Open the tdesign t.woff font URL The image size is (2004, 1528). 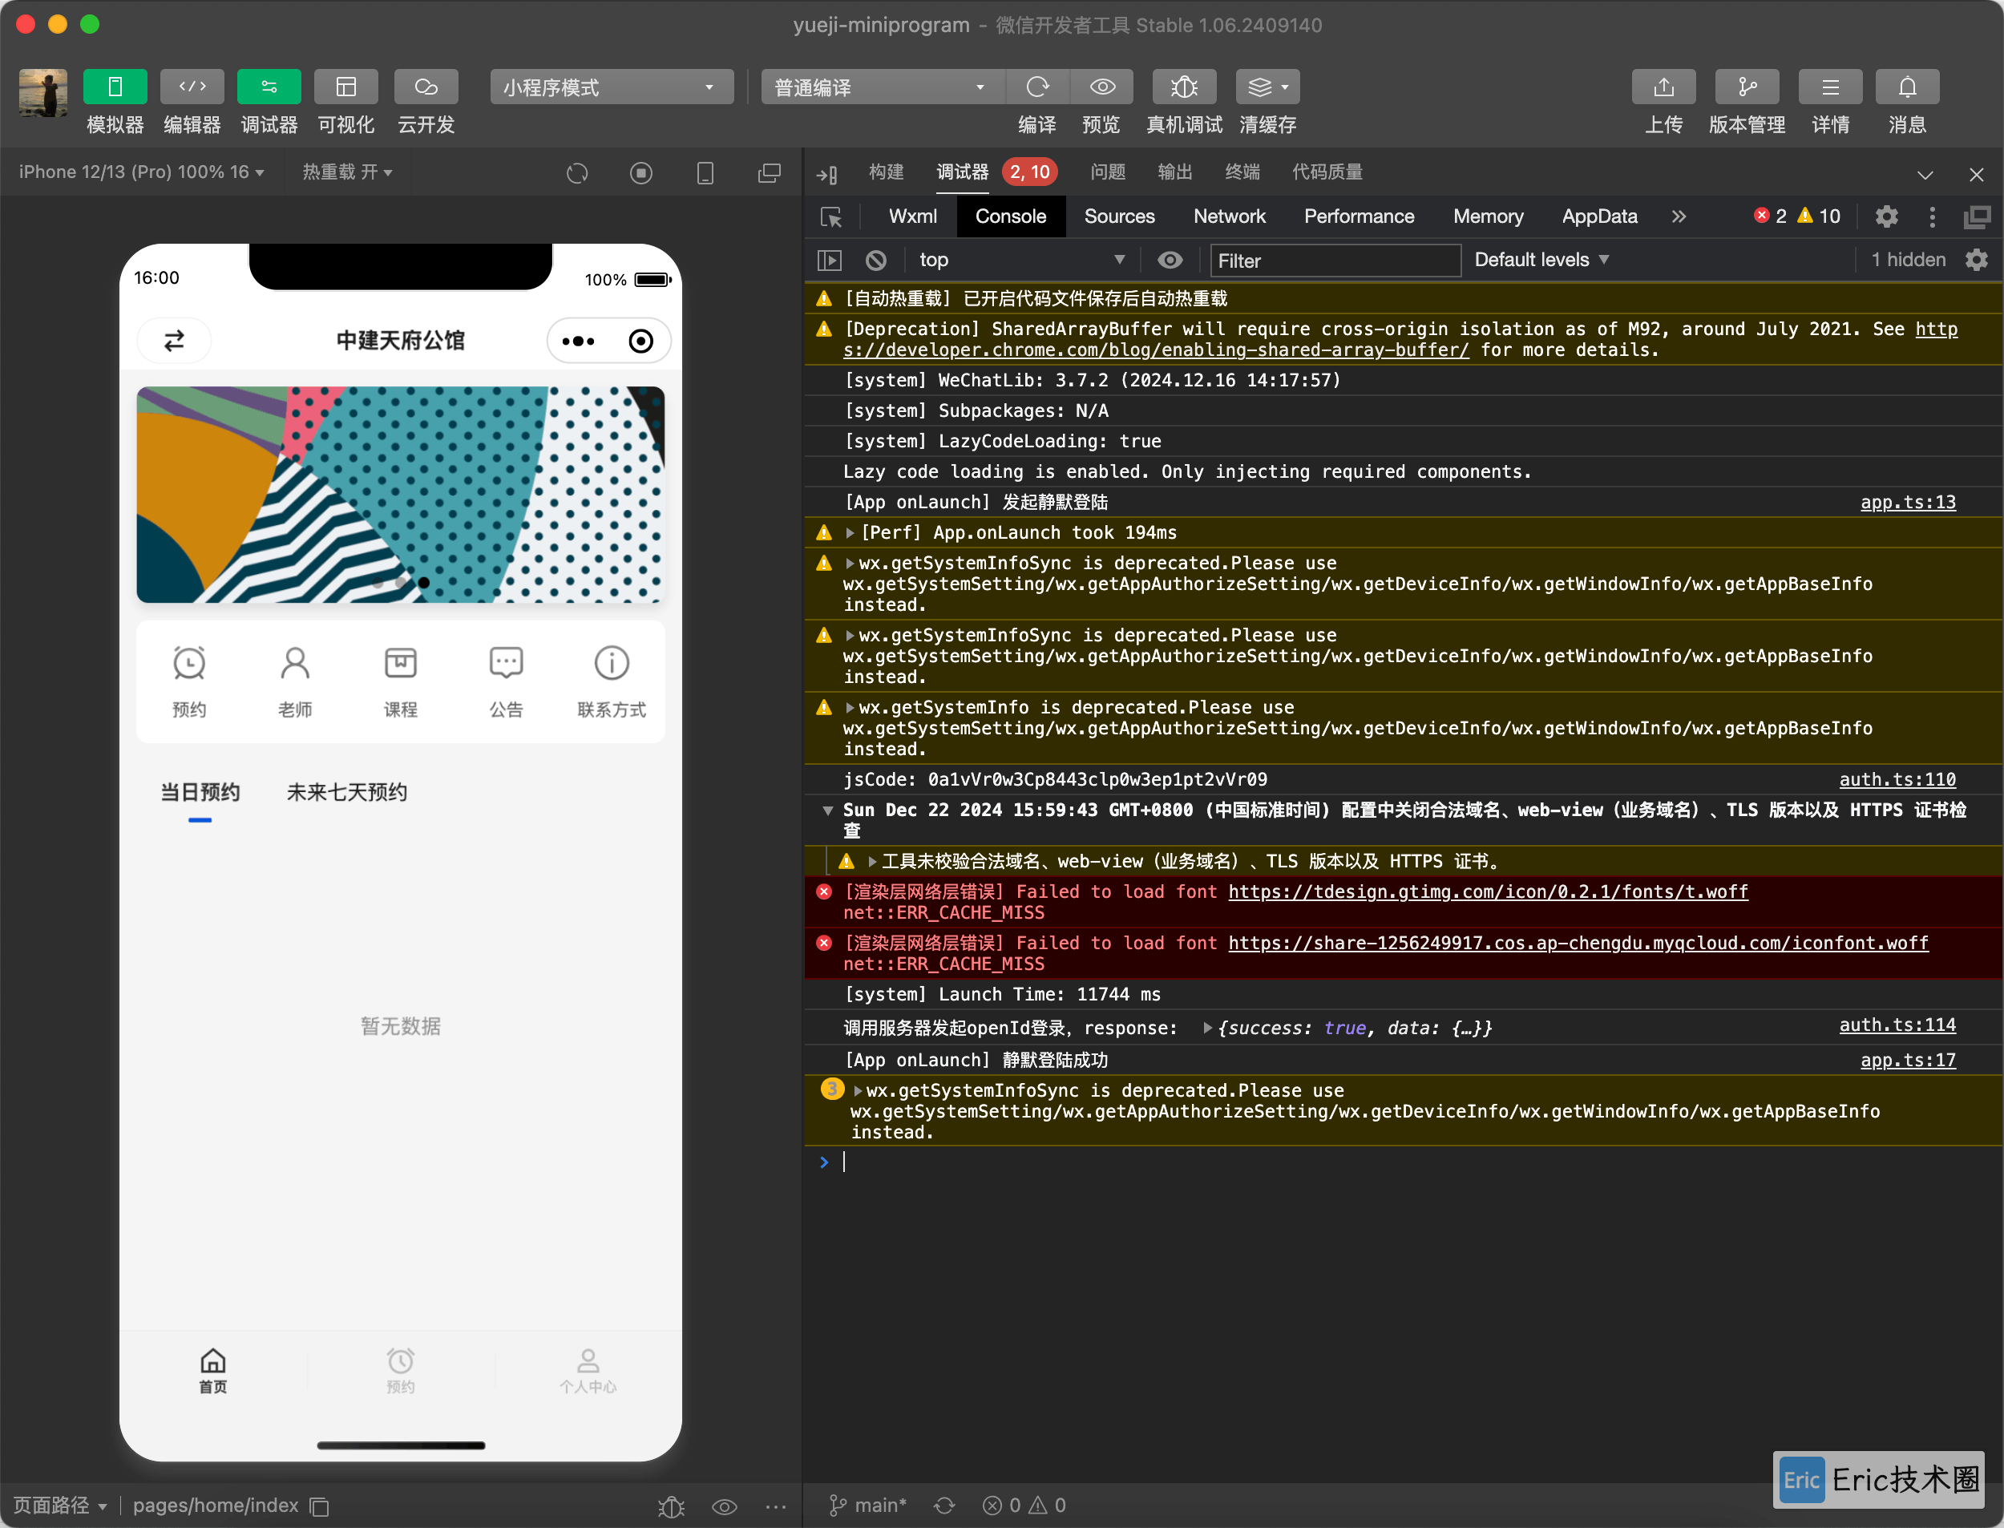(1488, 892)
